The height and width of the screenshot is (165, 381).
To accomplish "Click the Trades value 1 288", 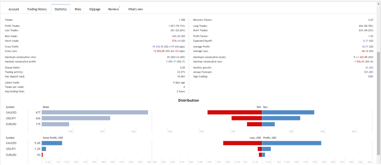I will 182,20.
